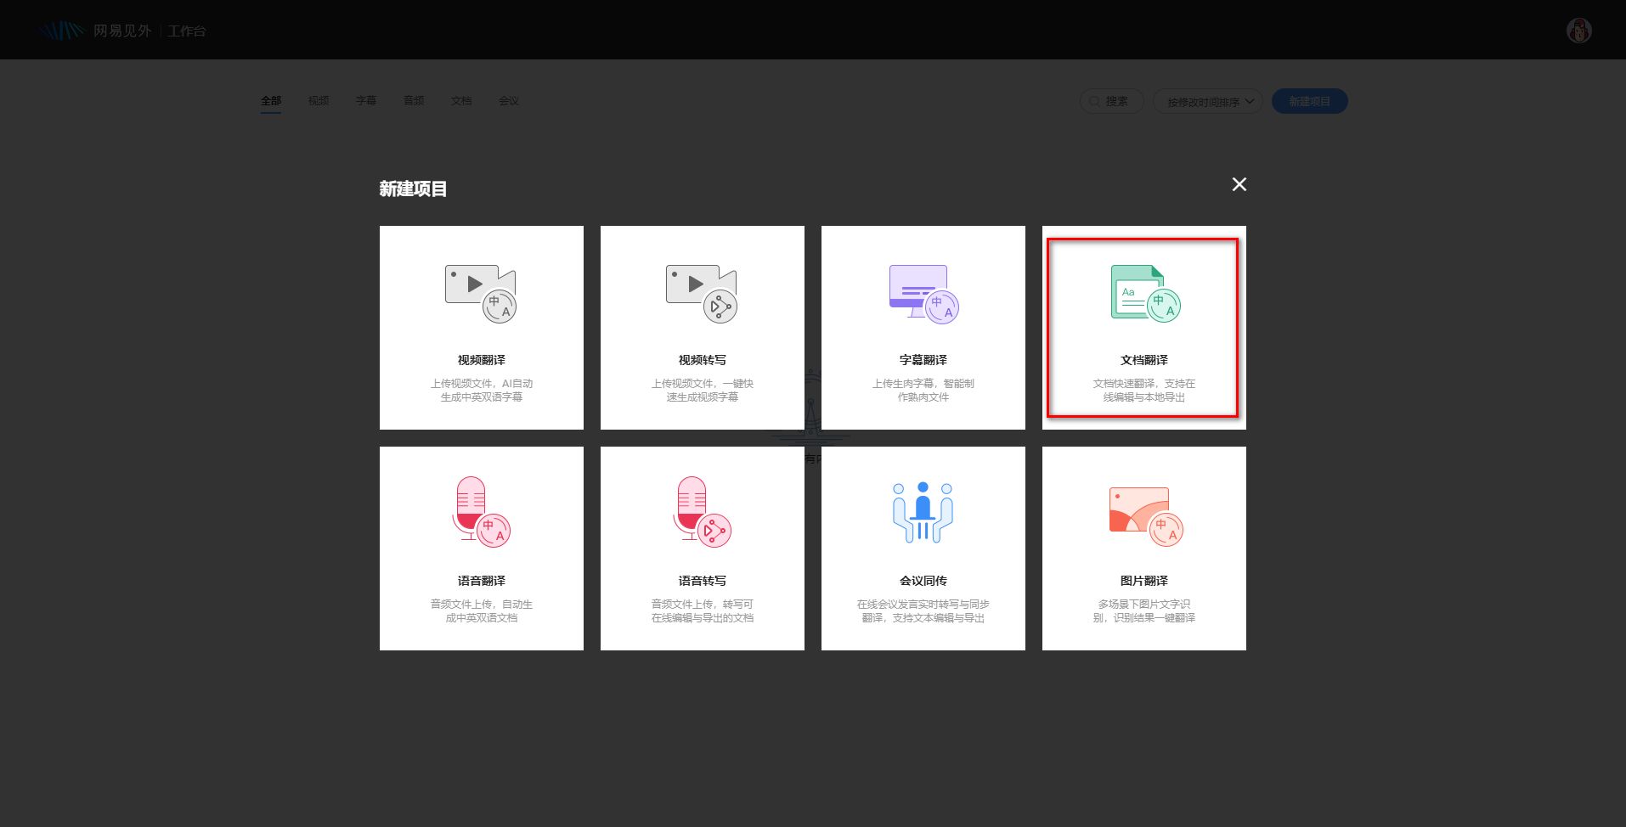The height and width of the screenshot is (827, 1626).
Task: Close the 新建项目 dialog
Action: point(1239,184)
